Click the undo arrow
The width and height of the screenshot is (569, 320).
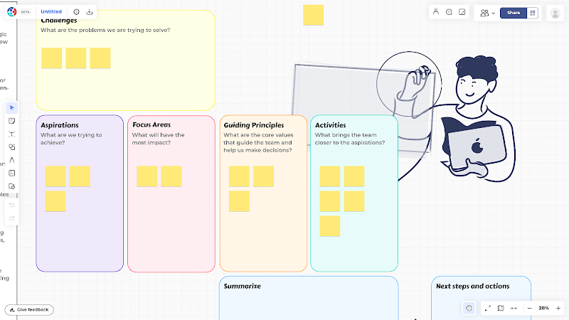[x=11, y=205]
